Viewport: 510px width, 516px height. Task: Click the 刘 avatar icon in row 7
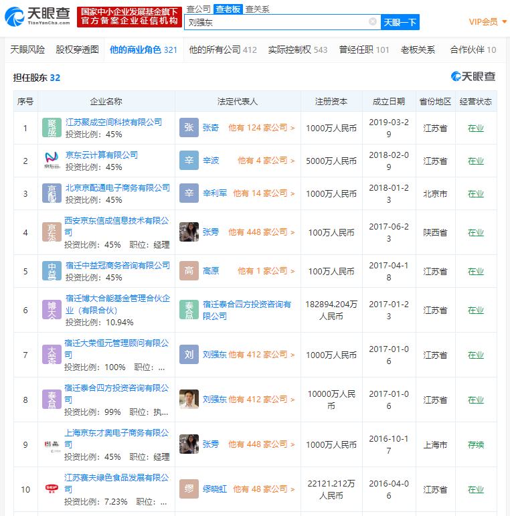pos(189,355)
